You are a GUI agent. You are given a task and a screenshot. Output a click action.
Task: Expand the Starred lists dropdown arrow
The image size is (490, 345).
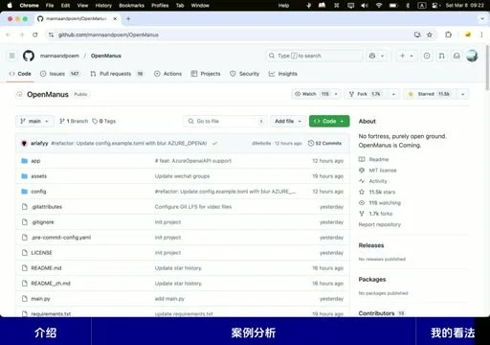pyautogui.click(x=462, y=94)
